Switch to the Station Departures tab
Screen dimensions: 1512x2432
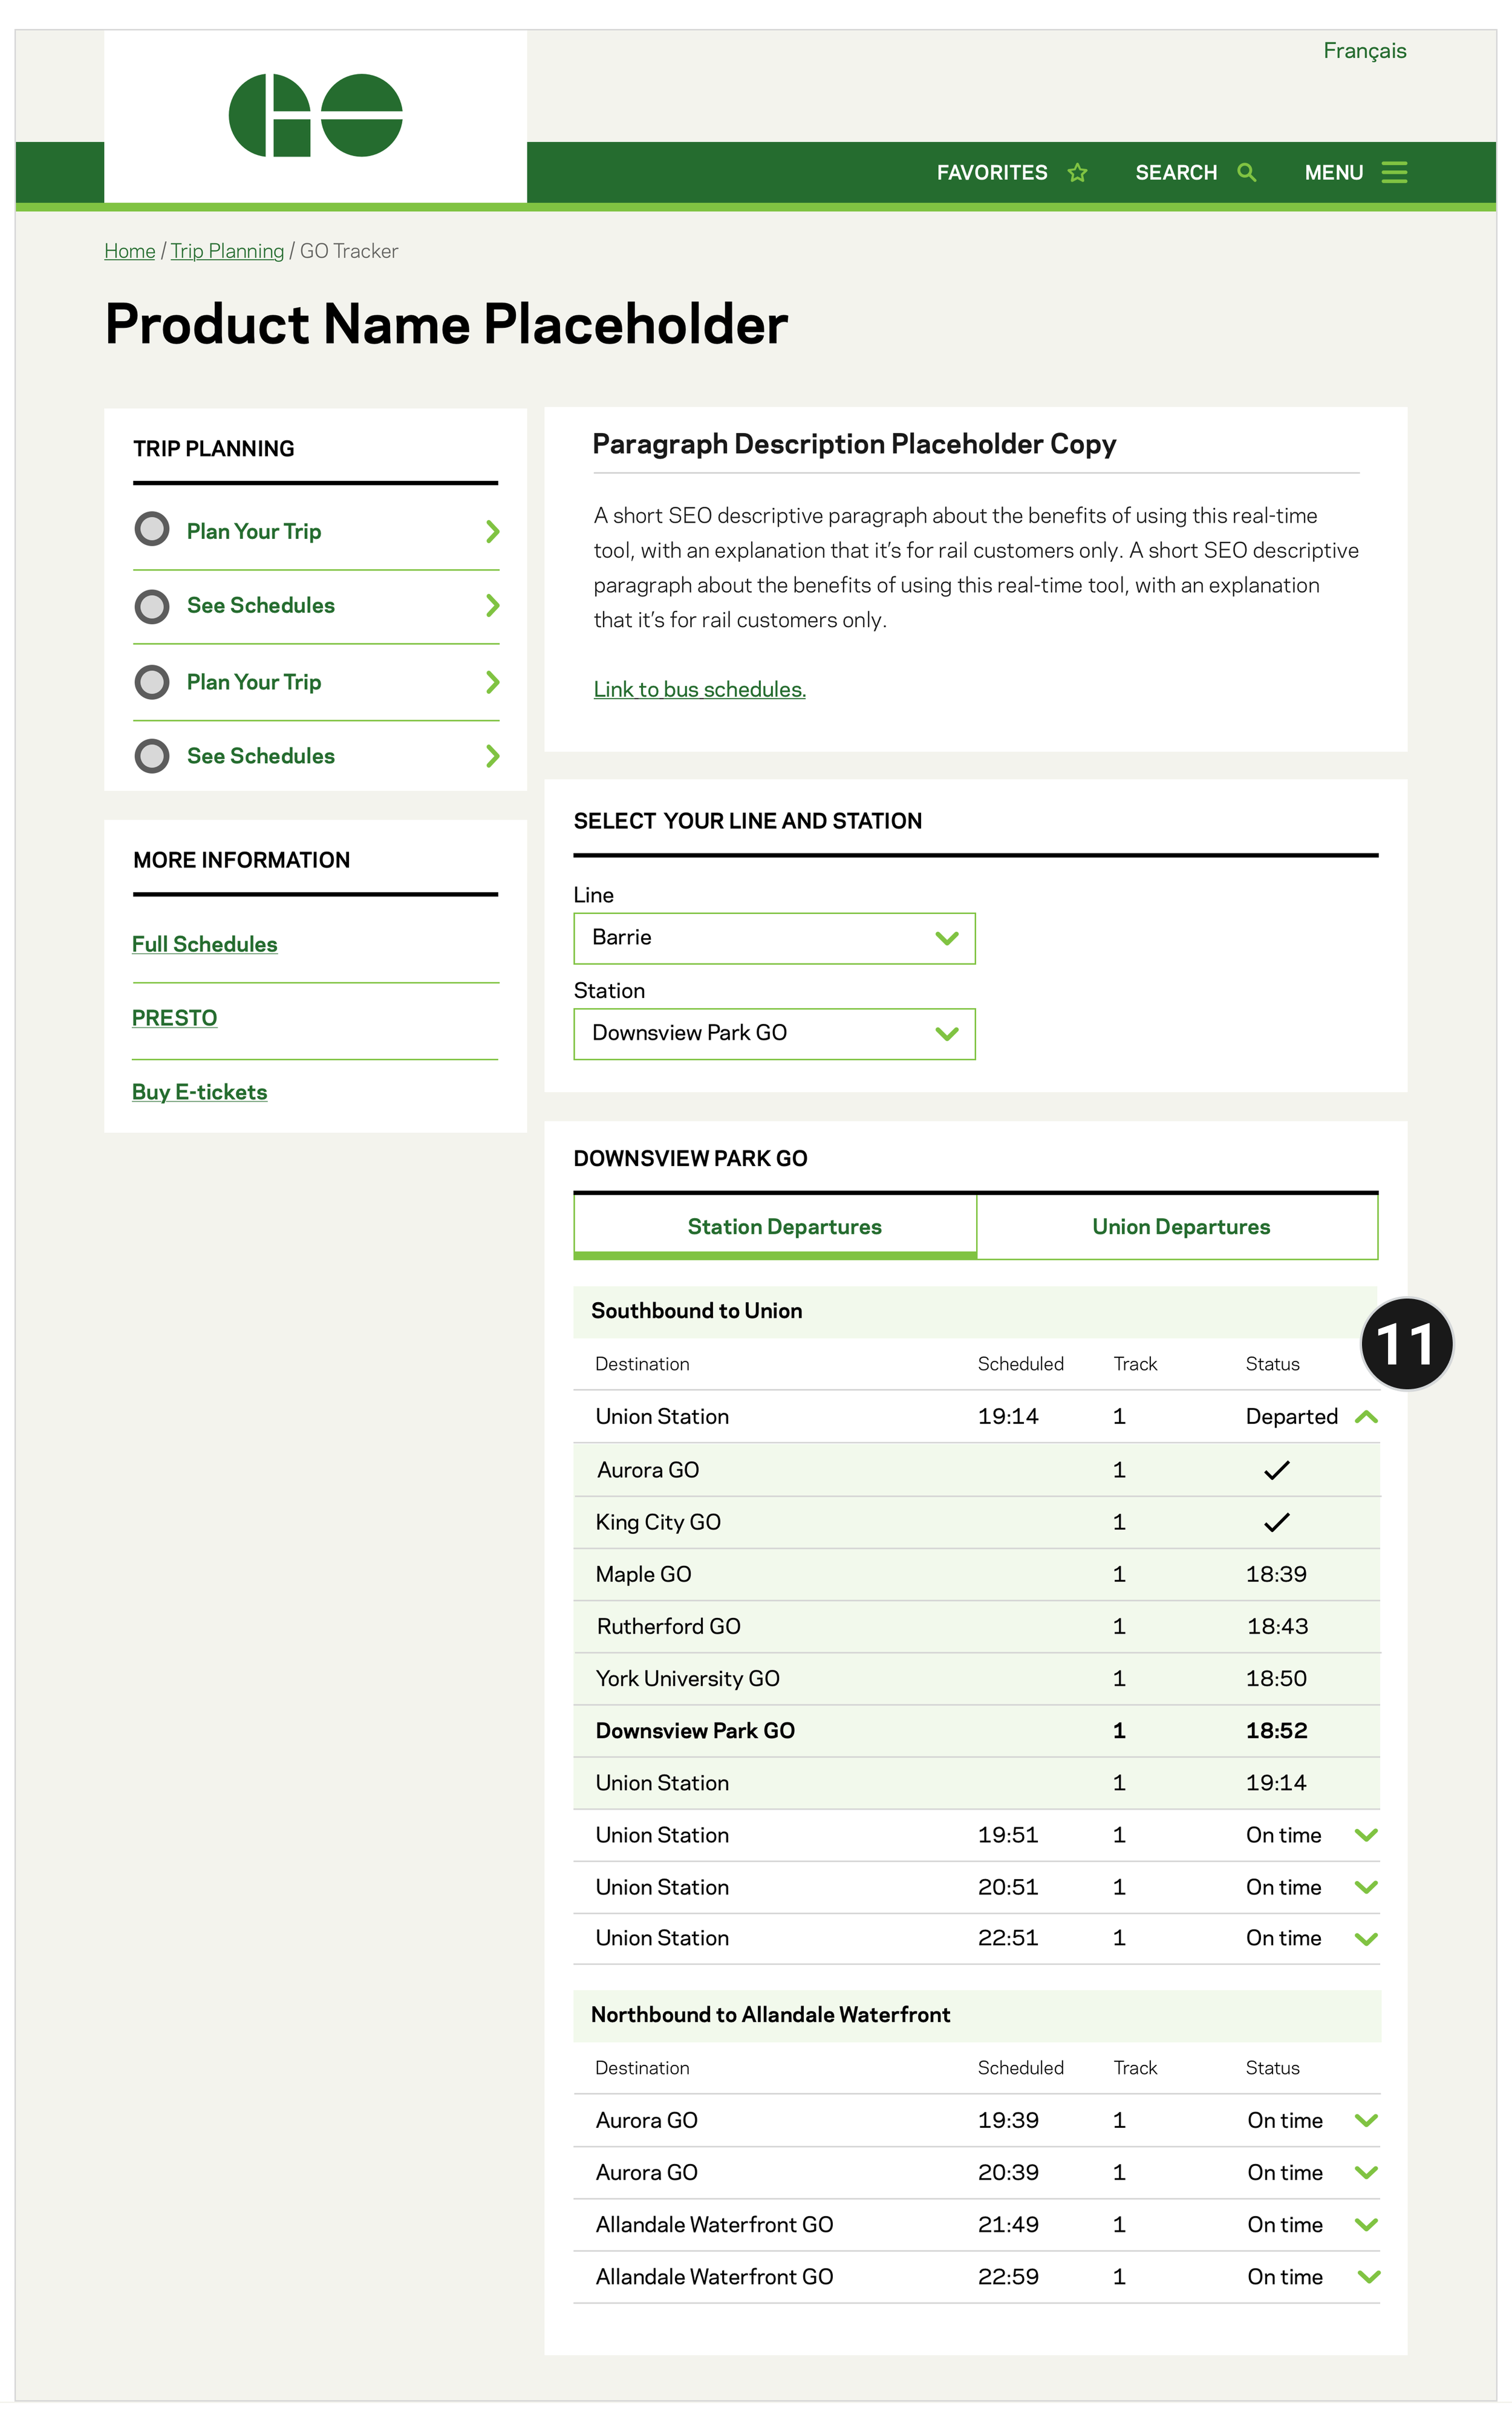click(775, 1227)
